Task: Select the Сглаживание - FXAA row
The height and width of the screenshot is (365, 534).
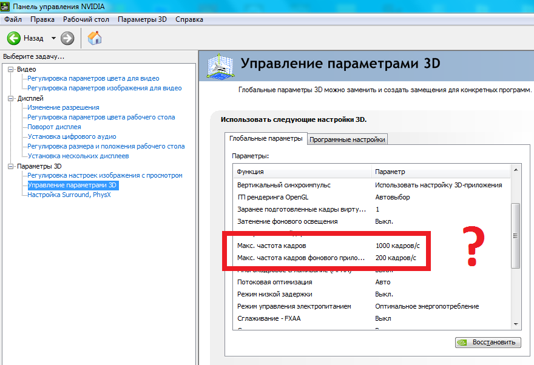Action: tap(372, 318)
